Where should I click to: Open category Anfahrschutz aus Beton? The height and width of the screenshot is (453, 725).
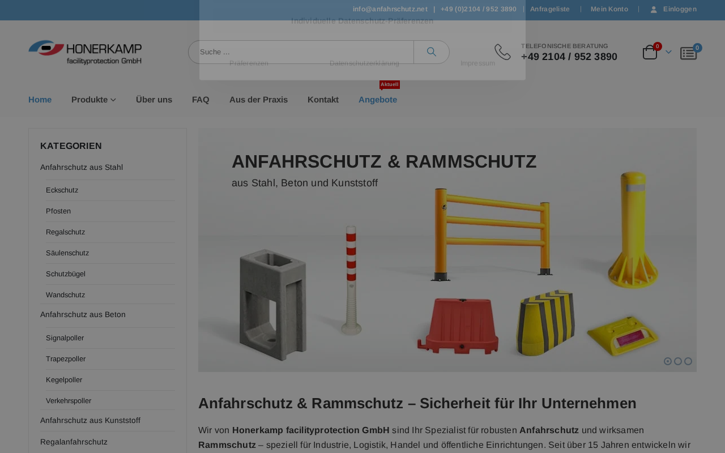pyautogui.click(x=83, y=314)
